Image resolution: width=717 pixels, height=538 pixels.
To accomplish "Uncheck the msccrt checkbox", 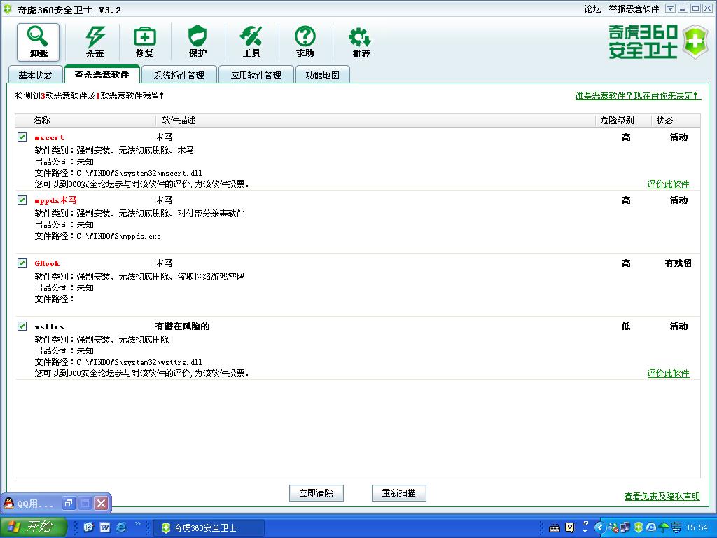I will (x=22, y=137).
